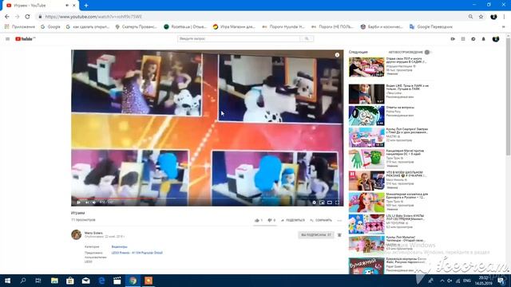Open the Mens Sisters channel name link

(x=93, y=233)
